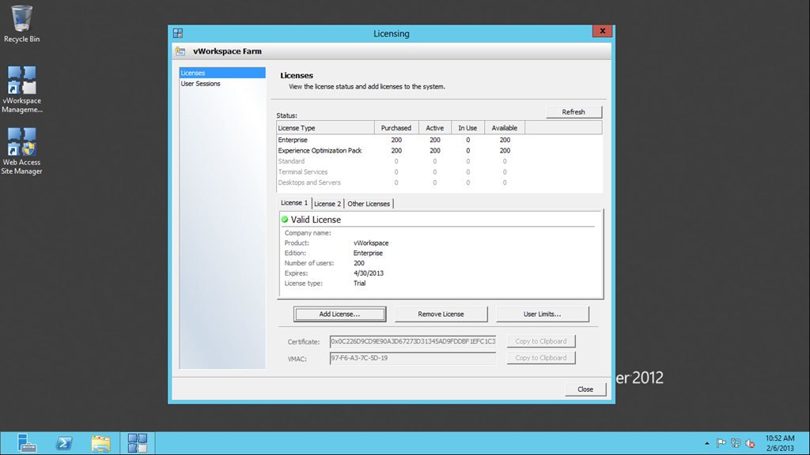Close the Licensing dialog with the X

click(x=602, y=31)
